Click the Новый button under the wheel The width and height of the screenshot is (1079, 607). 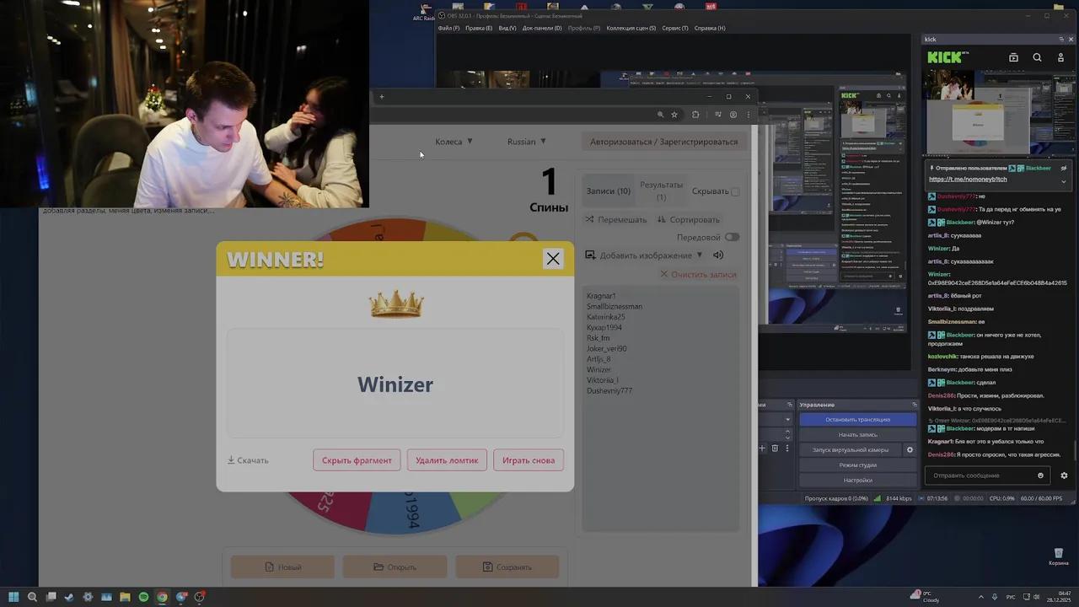click(282, 567)
